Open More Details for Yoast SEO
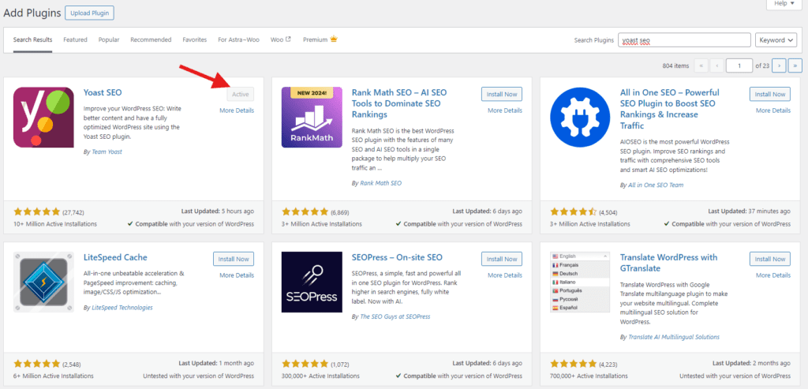Image resolution: width=808 pixels, height=389 pixels. tap(237, 110)
